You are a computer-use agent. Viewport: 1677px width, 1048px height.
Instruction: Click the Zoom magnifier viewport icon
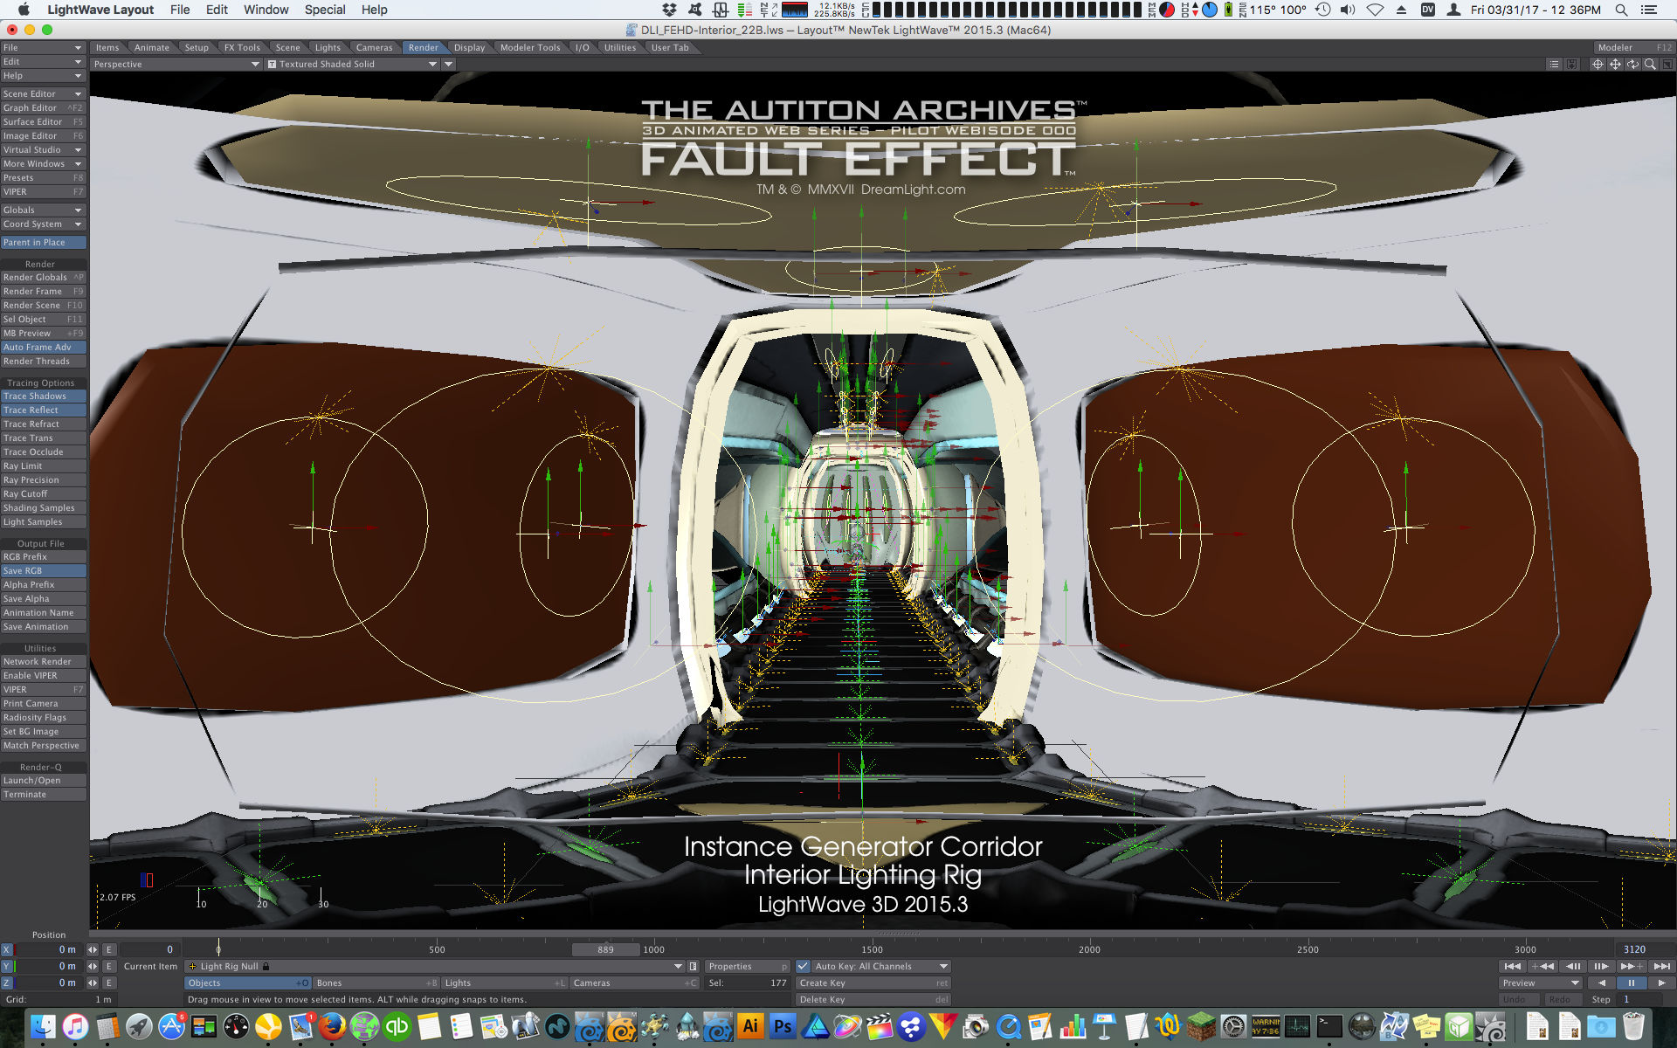pyautogui.click(x=1650, y=64)
